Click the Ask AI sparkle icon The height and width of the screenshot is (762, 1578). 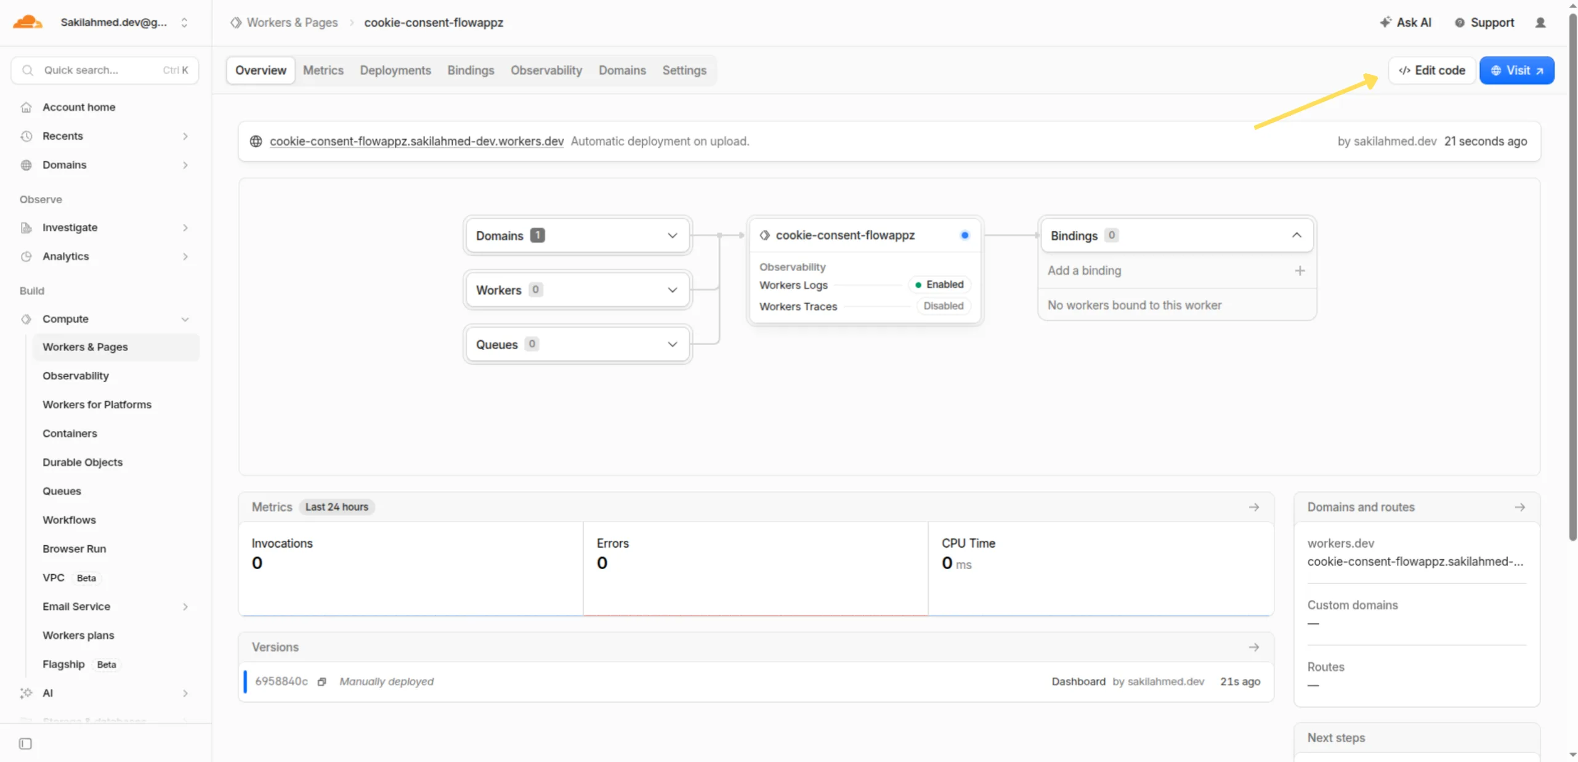click(x=1385, y=22)
